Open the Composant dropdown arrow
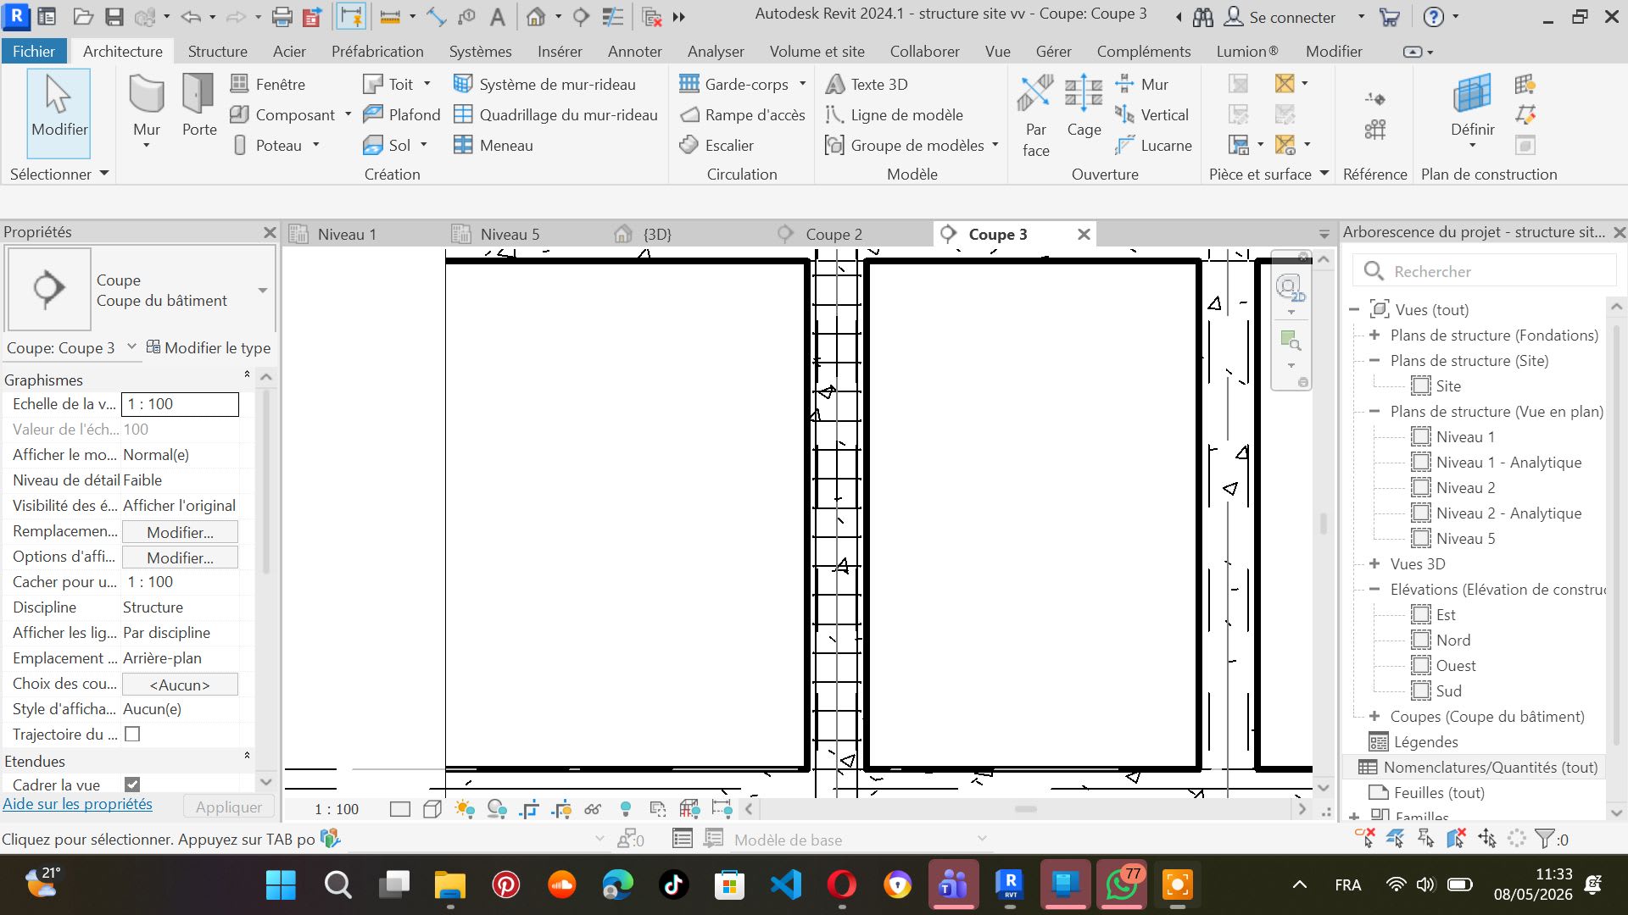 click(x=348, y=114)
